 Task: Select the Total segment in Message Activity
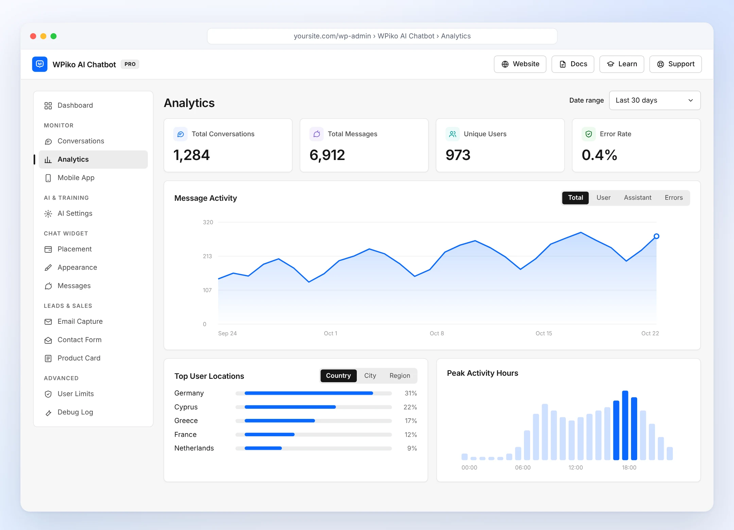[x=575, y=198]
